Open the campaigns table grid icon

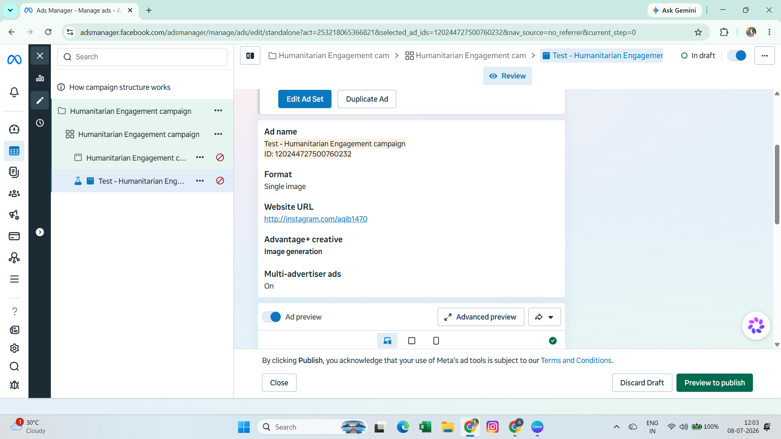[x=14, y=151]
